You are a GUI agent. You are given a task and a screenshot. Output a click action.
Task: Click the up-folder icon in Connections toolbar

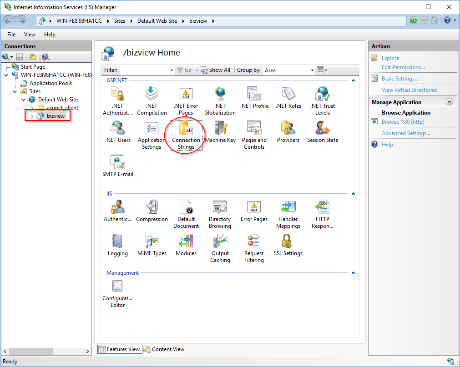coord(32,57)
